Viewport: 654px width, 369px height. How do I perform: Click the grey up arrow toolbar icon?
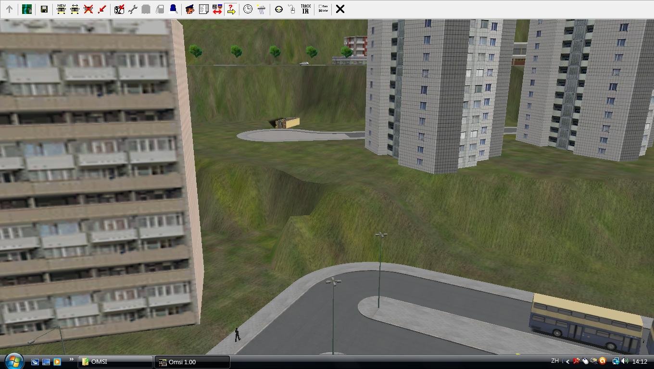[9, 9]
